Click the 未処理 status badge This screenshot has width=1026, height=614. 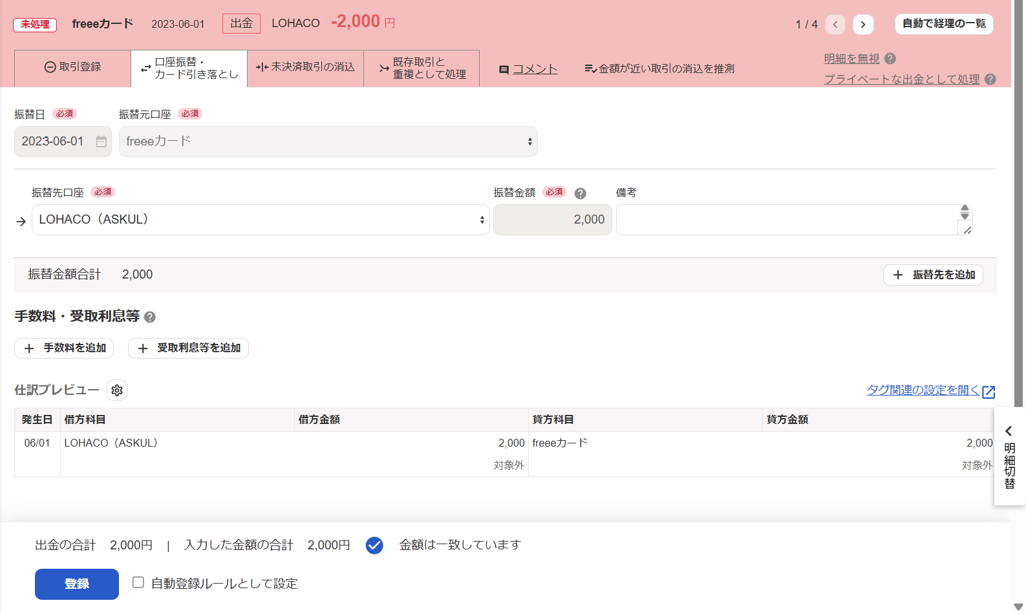click(x=35, y=25)
